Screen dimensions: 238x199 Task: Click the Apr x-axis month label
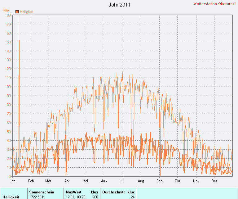[x=67, y=181]
